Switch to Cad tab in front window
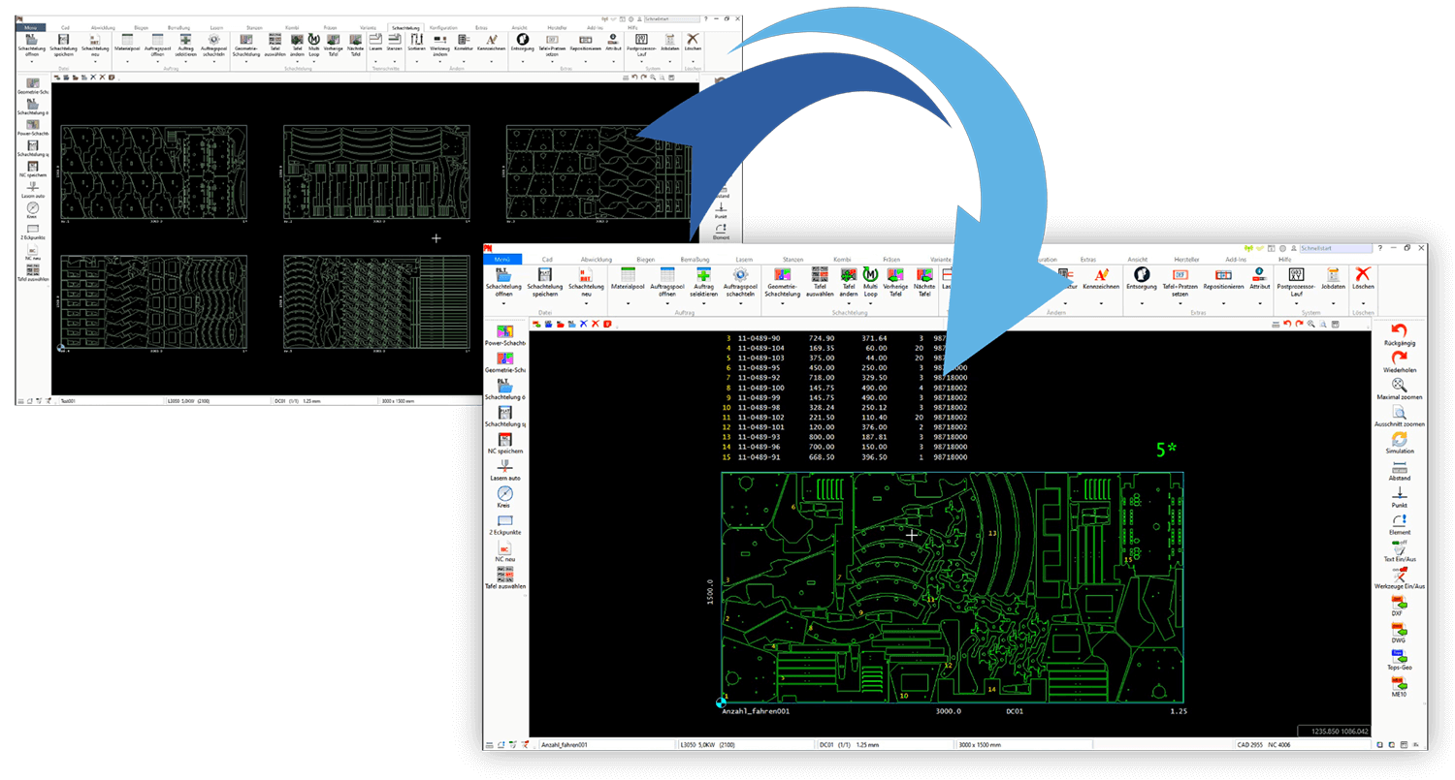Screen dimensions: 1455x780 coord(547,260)
